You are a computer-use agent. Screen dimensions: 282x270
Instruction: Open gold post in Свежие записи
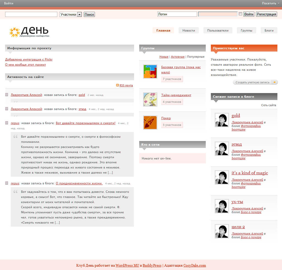(236, 115)
